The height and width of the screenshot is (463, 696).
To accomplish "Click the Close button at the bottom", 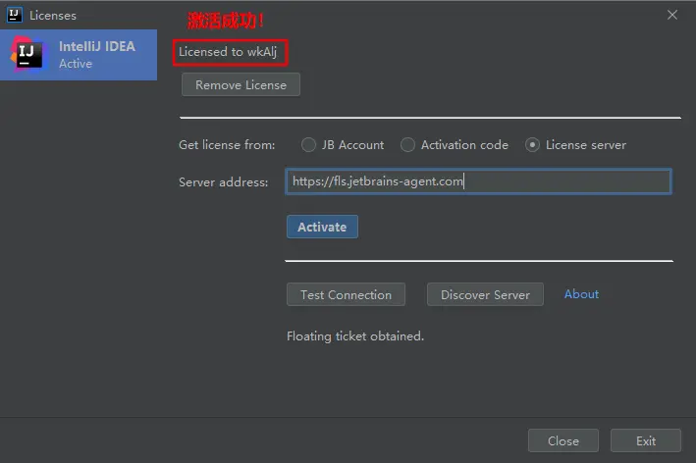I will [x=563, y=440].
